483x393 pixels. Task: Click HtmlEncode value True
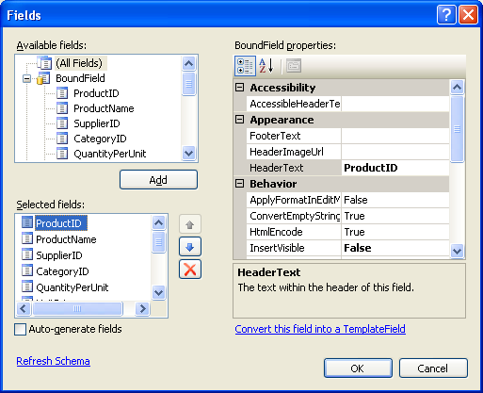click(x=395, y=232)
